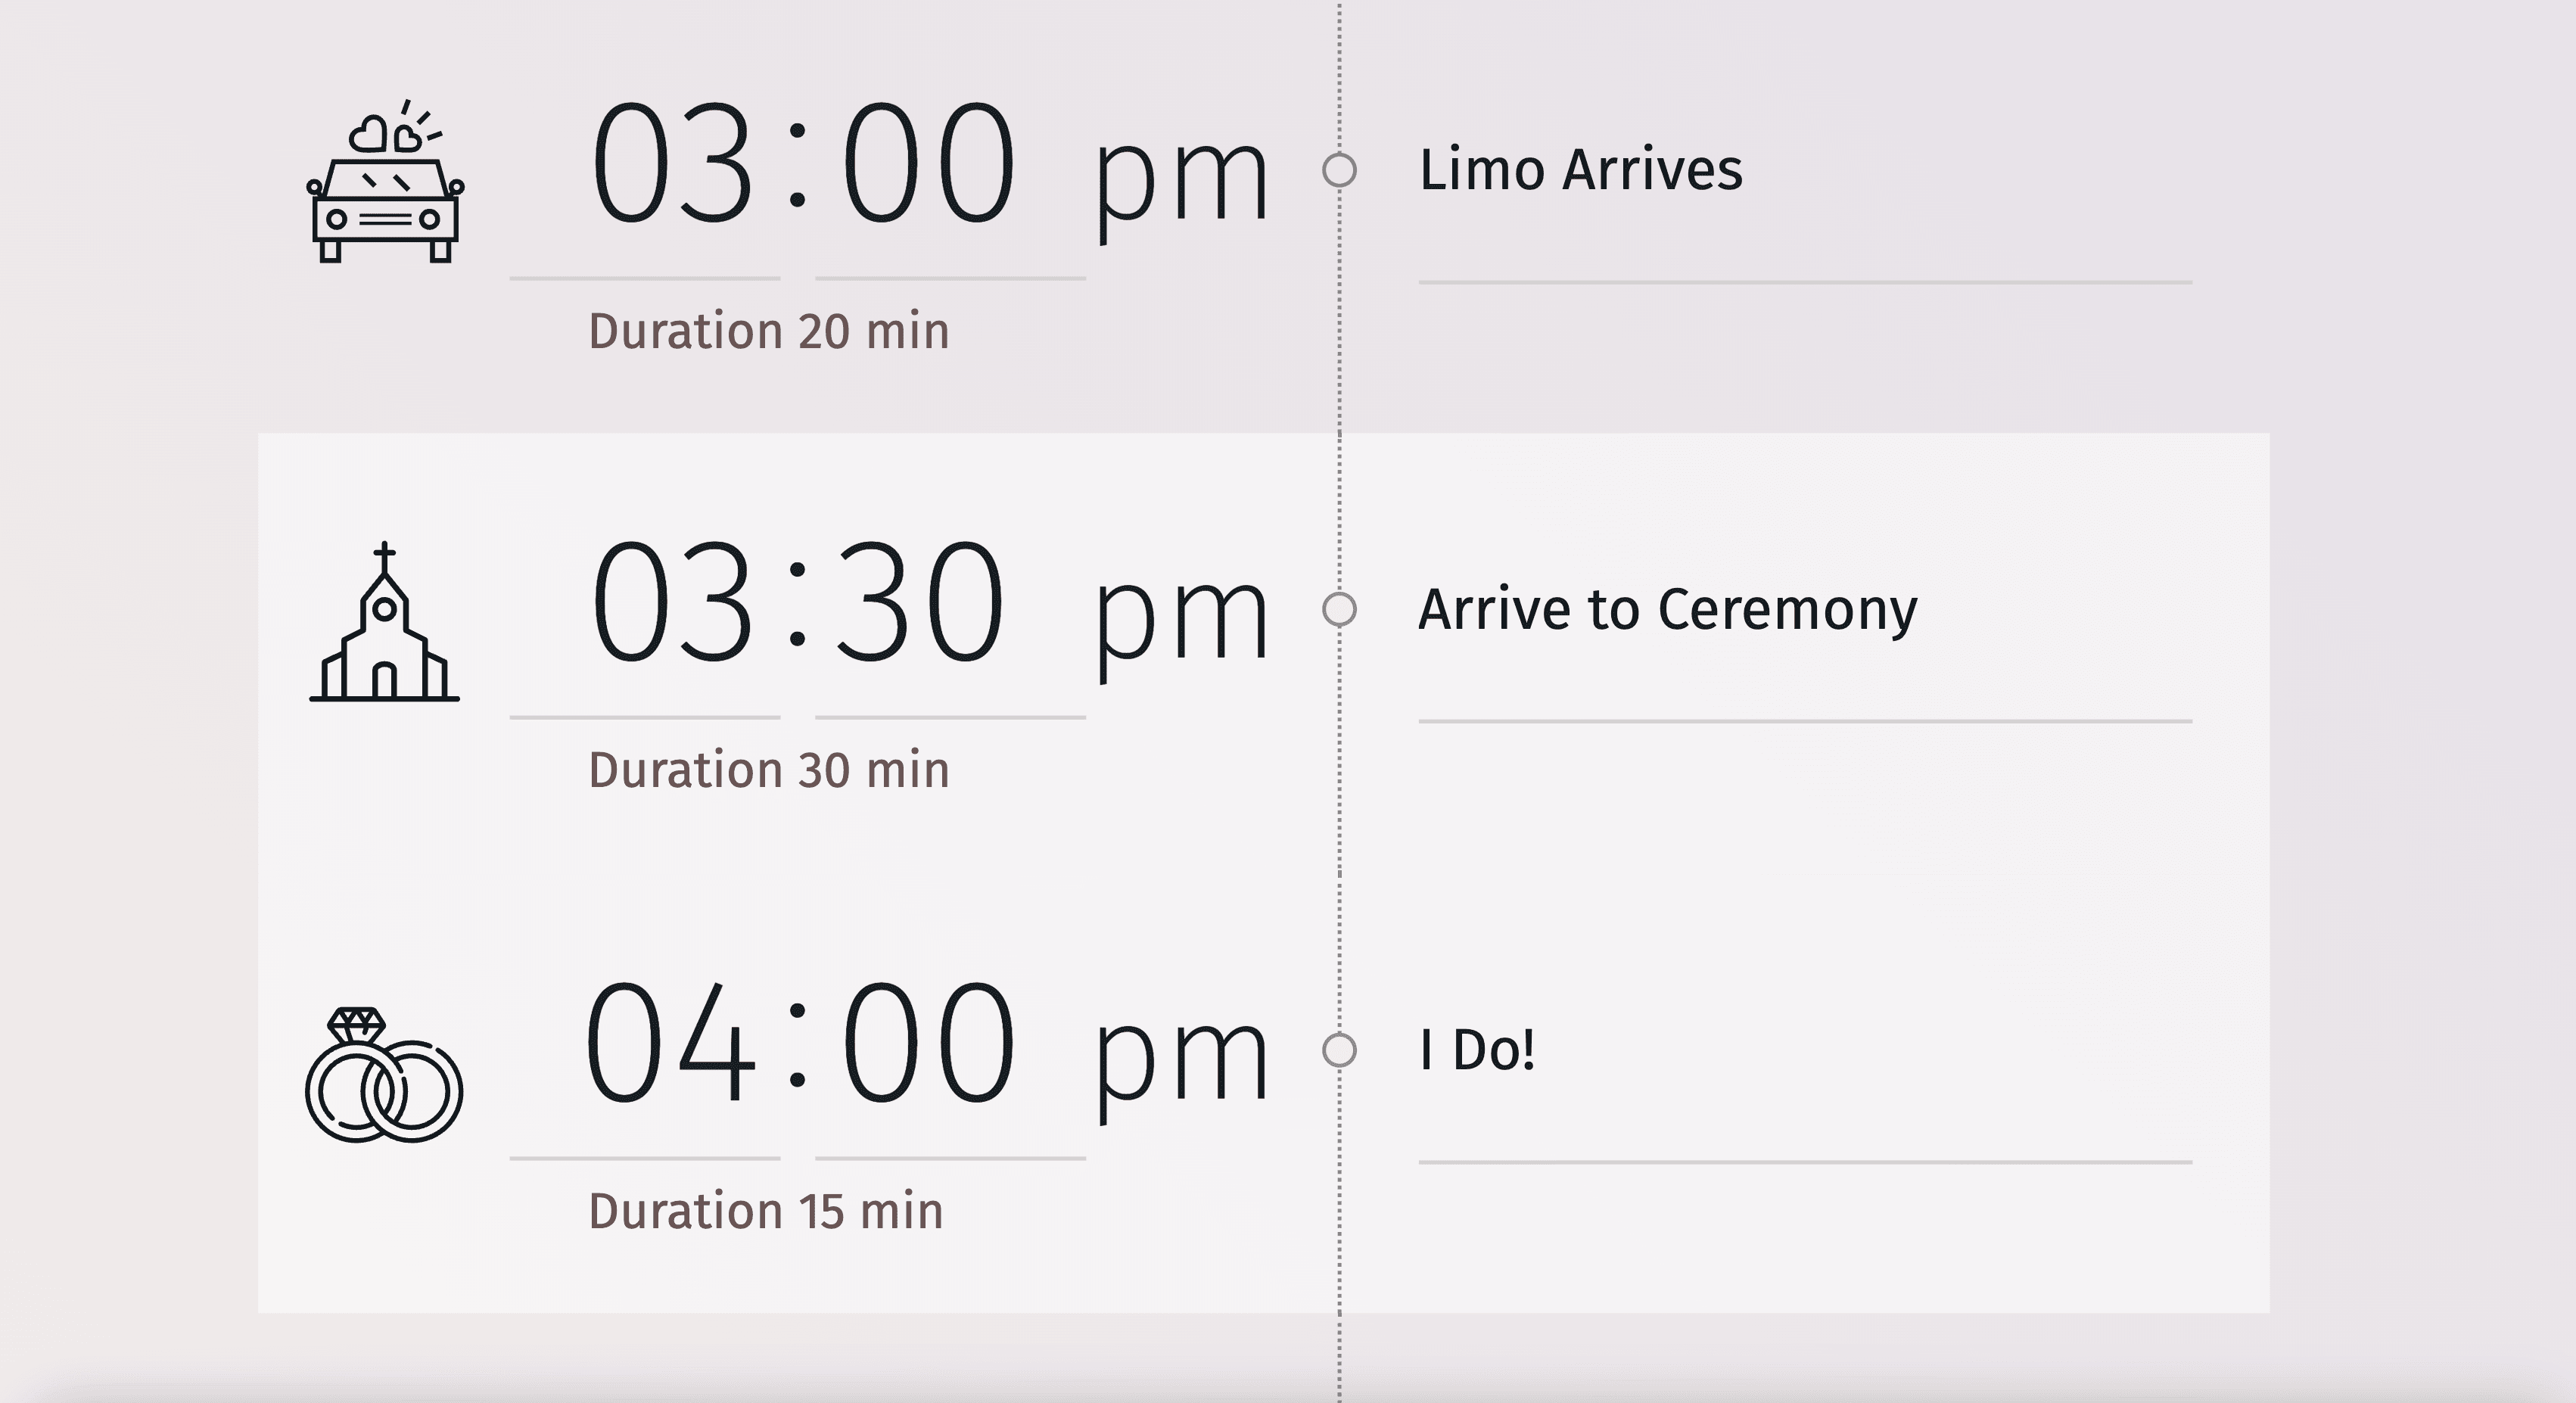Click the wedding rings icon
This screenshot has width=2576, height=1403.
385,1075
